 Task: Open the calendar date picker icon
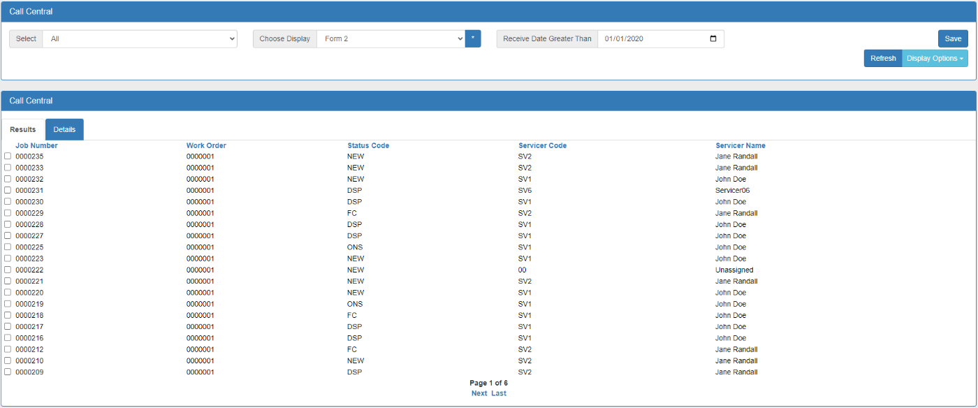[714, 38]
